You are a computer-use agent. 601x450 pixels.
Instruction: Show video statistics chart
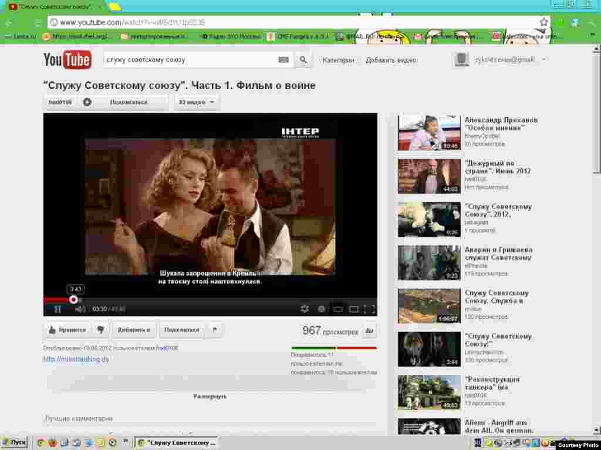(369, 330)
